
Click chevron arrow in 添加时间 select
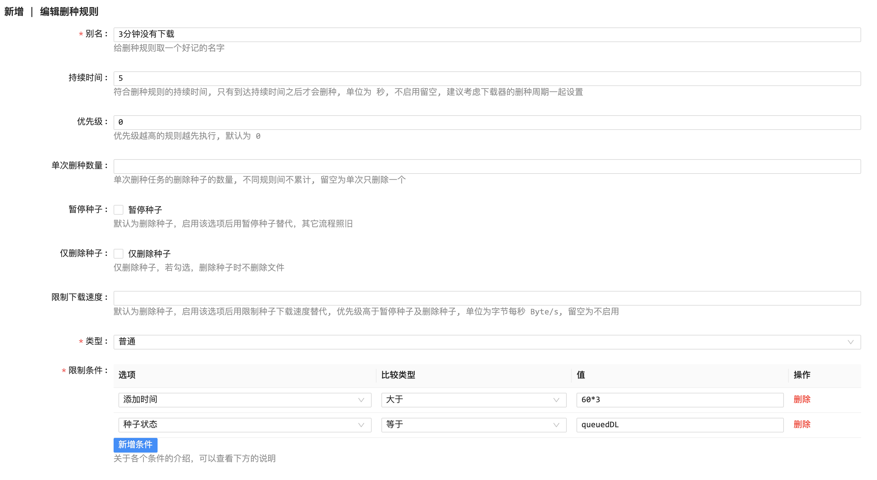[361, 400]
